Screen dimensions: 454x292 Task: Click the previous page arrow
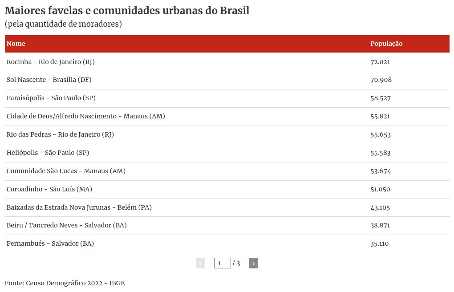[x=200, y=263]
